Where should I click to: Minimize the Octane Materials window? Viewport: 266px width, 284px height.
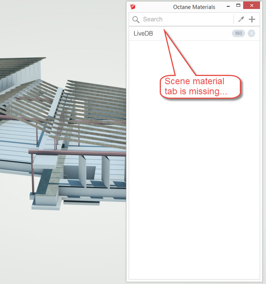pyautogui.click(x=228, y=6)
